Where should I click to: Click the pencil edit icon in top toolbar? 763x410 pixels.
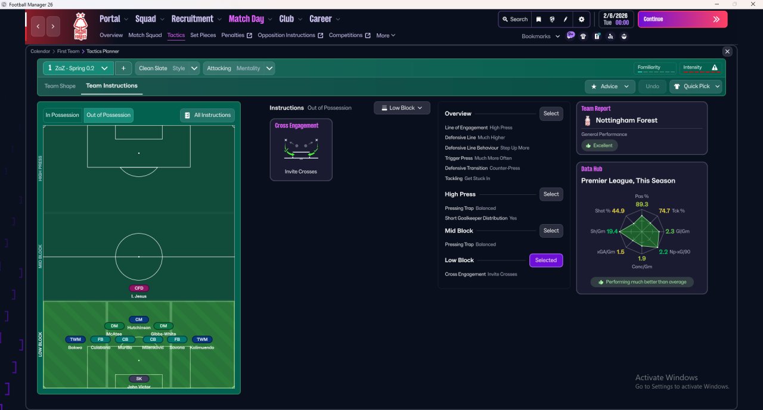(x=566, y=19)
